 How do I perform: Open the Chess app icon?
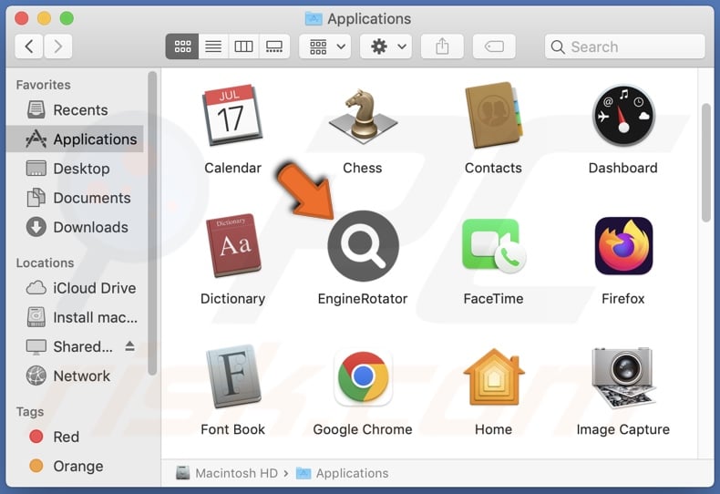[x=363, y=115]
